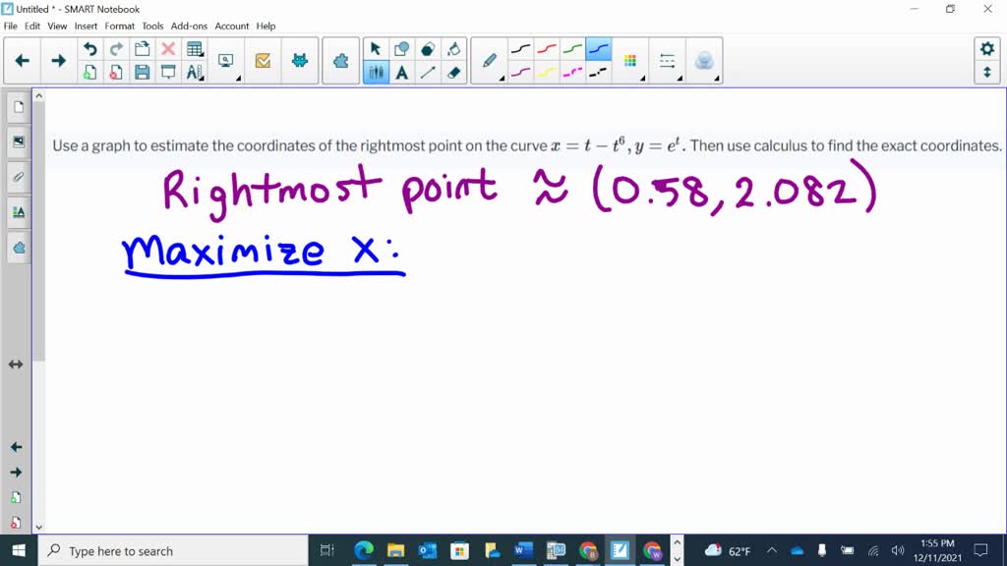This screenshot has height=566, width=1007.
Task: Toggle the highlighted blue pen preset
Action: [x=598, y=49]
